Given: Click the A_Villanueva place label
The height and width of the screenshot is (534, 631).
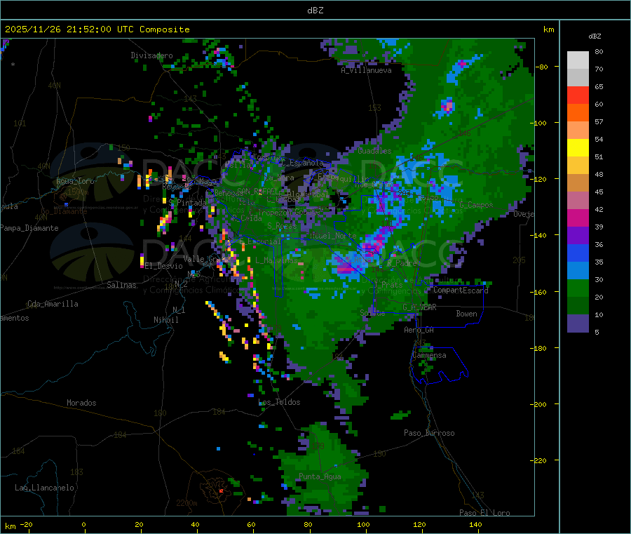Looking at the screenshot, I should (366, 70).
